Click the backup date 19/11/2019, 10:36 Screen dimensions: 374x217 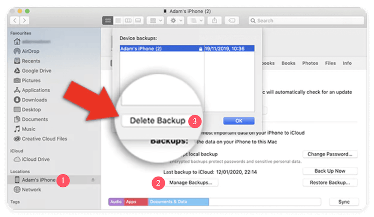[225, 48]
